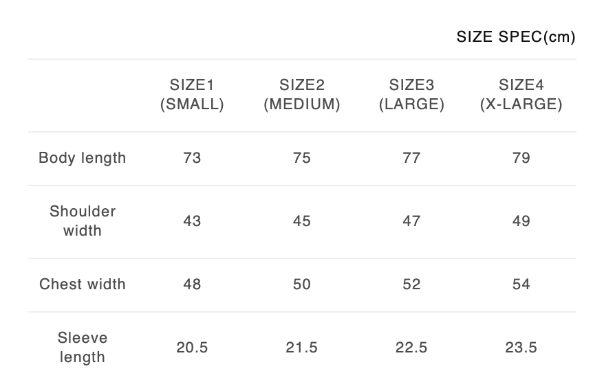Click chest width value 54

(521, 284)
